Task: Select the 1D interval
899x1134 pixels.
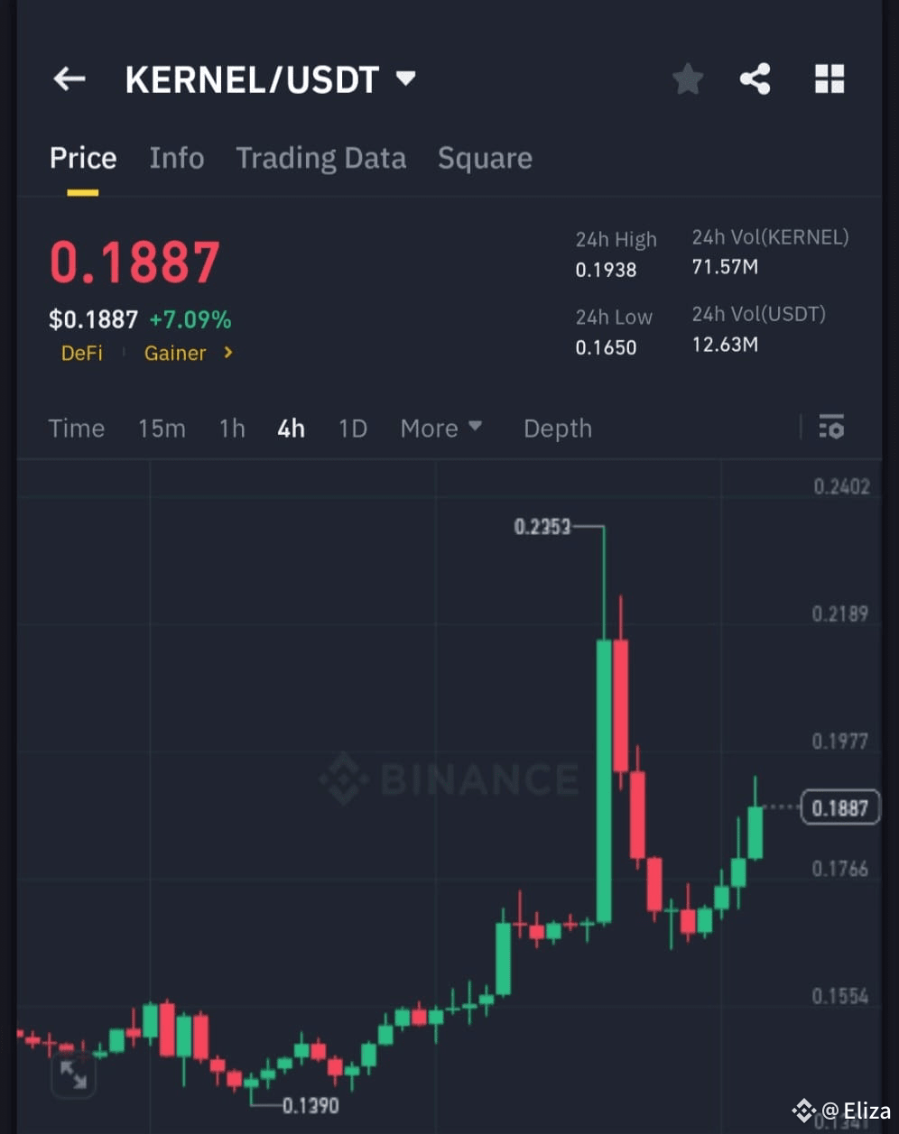Action: coord(352,429)
